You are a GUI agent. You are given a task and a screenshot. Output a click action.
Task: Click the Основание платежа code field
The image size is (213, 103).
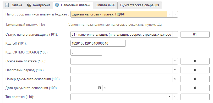point(195,61)
